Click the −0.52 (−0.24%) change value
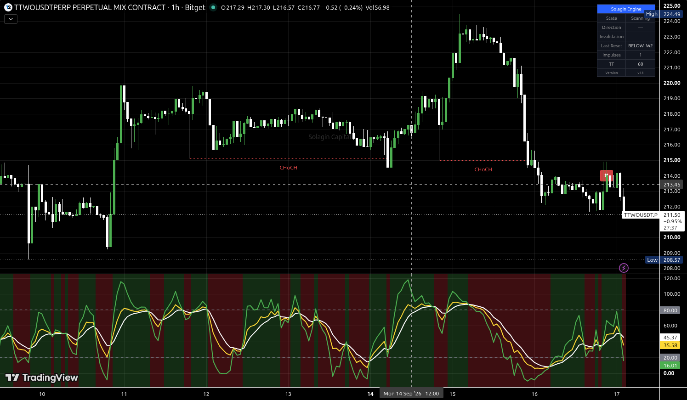Image resolution: width=687 pixels, height=400 pixels. coord(342,8)
